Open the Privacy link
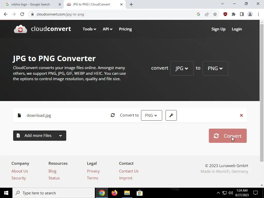The image size is (264, 198). click(x=93, y=171)
